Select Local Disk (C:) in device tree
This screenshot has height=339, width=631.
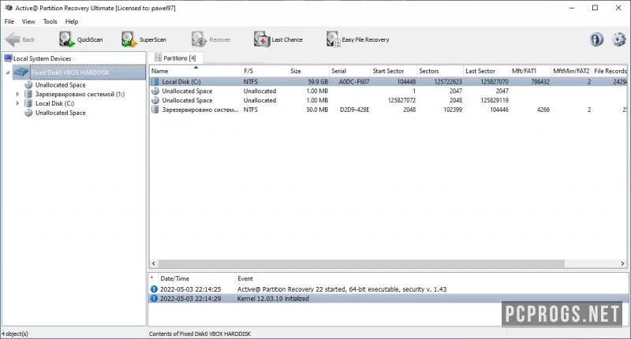pos(54,103)
